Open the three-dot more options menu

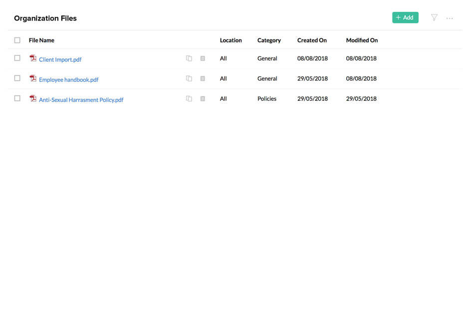(x=449, y=18)
